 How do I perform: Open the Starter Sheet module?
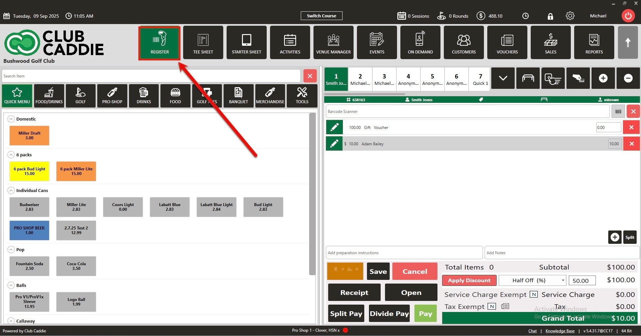(x=246, y=42)
